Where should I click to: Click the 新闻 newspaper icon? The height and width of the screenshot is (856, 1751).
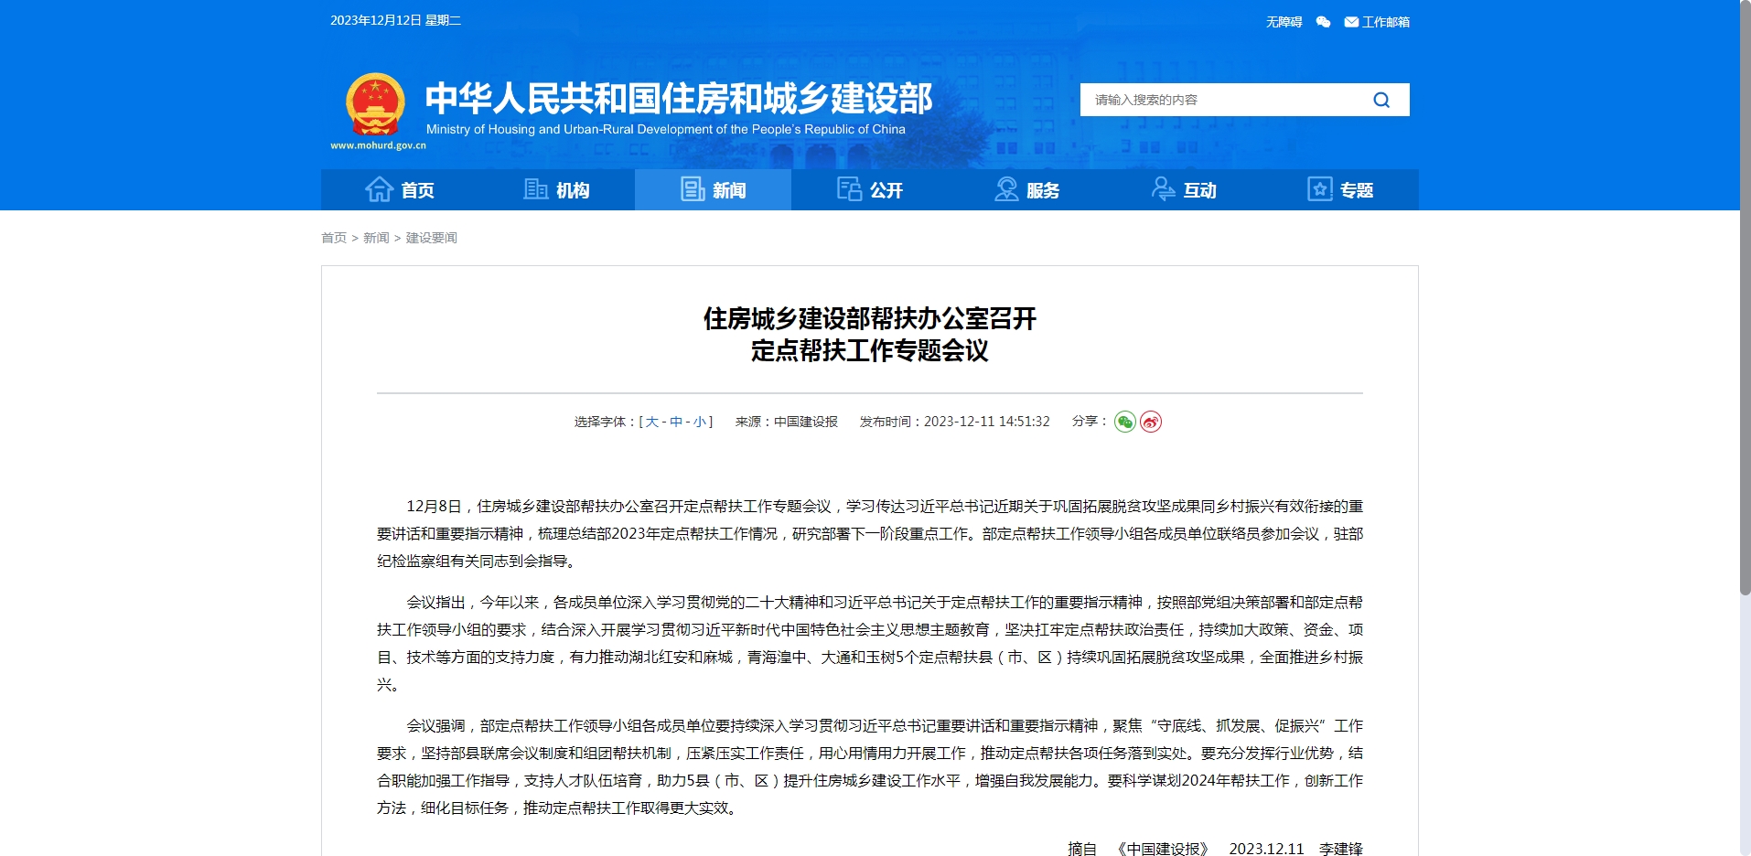tap(693, 189)
